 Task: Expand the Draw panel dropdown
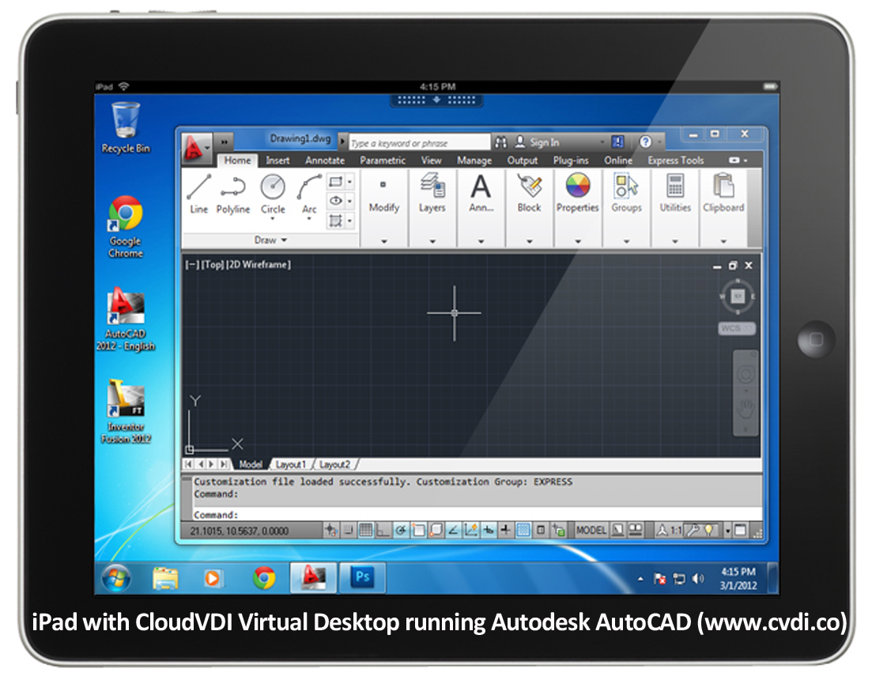coord(271,240)
